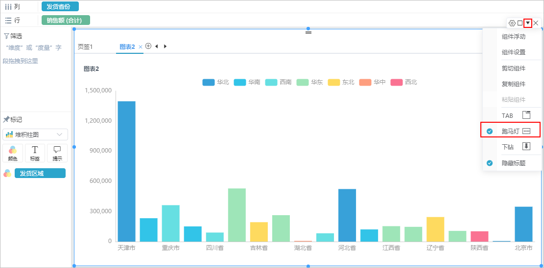Open the 堆积柱图 chart type dropdown
544x268 pixels.
35,134
